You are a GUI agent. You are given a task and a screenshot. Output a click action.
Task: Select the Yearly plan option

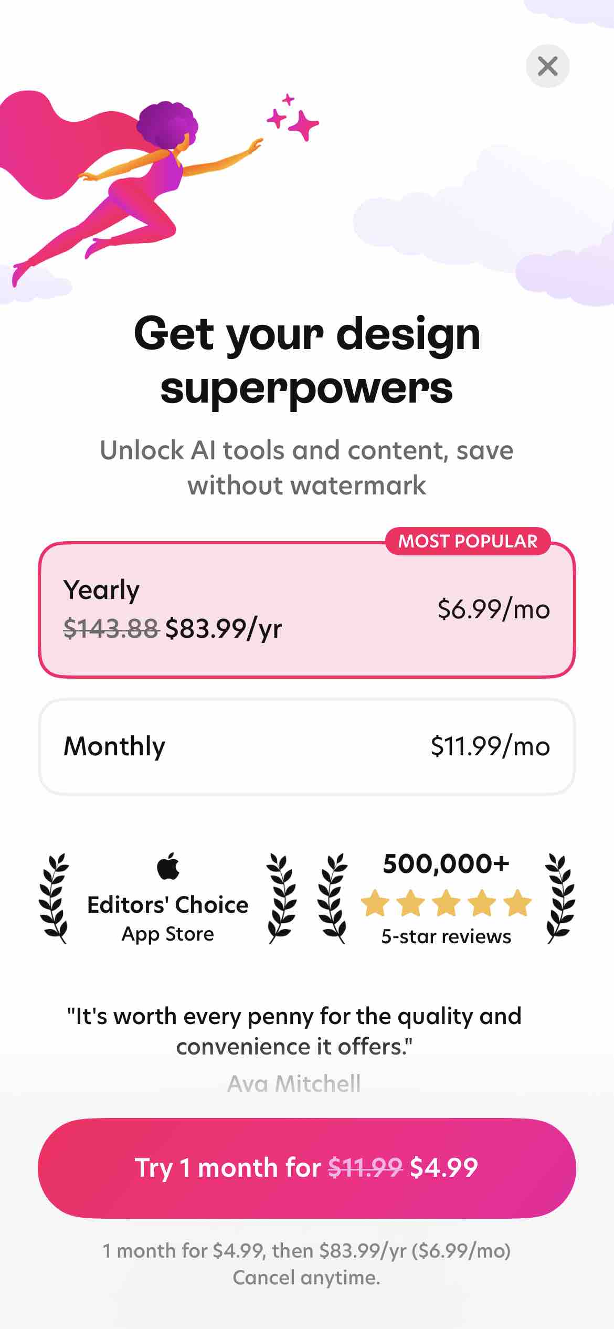click(x=307, y=610)
